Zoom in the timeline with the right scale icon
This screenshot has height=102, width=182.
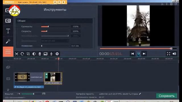tap(44, 94)
